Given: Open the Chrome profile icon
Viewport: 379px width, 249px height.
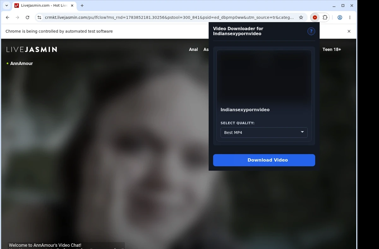Looking at the screenshot, I should coord(340,18).
